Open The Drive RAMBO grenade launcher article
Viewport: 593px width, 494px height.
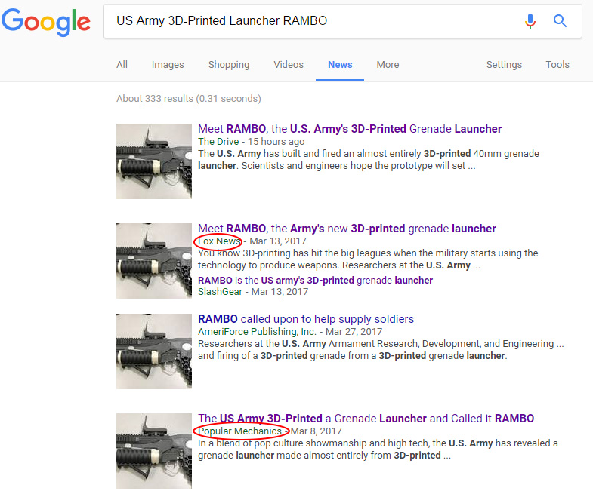[x=350, y=129]
